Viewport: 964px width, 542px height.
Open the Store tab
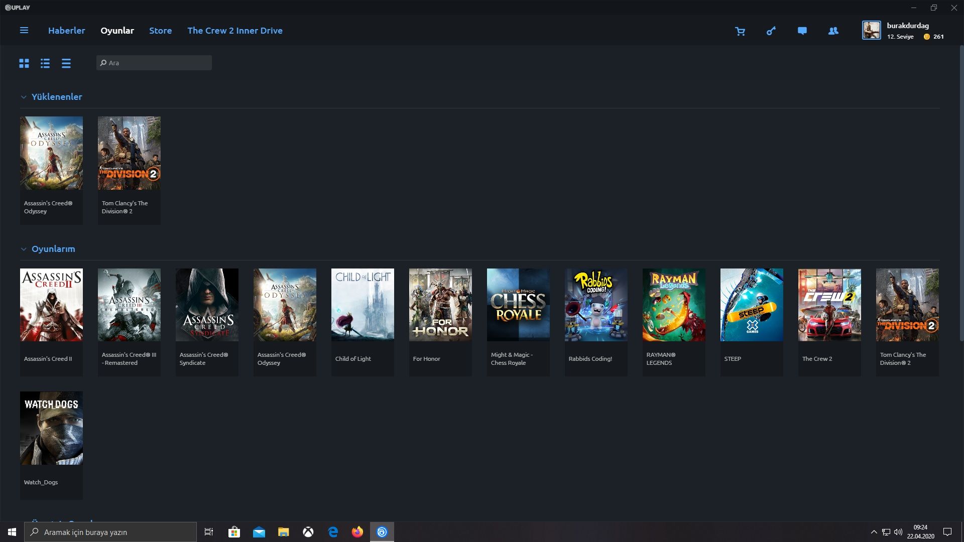(x=160, y=31)
